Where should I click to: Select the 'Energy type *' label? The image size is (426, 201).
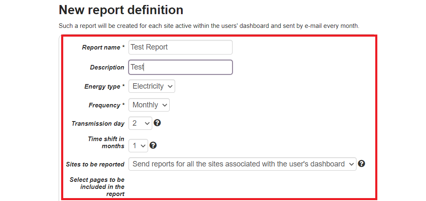[x=104, y=87]
